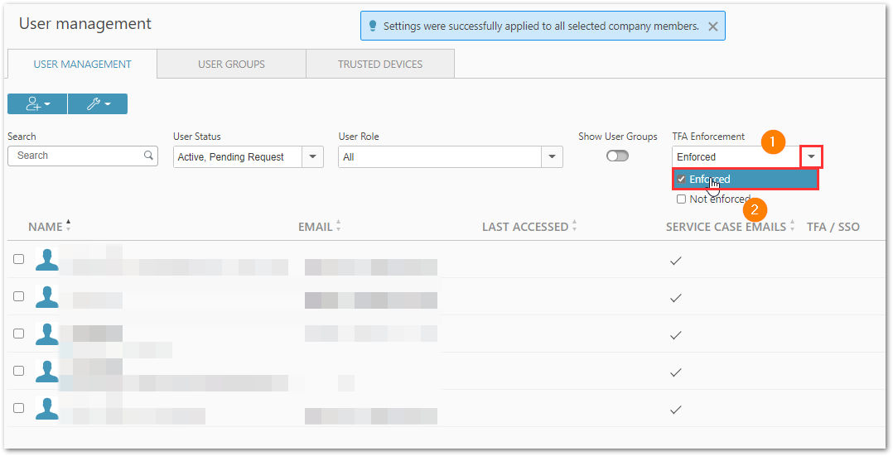Check the Not enforced option
Screen dimensions: 893x456
(x=681, y=199)
